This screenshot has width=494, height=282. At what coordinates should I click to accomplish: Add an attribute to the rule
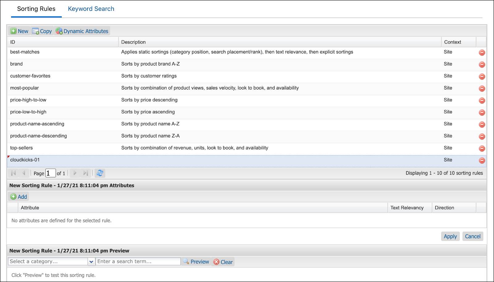coord(19,197)
